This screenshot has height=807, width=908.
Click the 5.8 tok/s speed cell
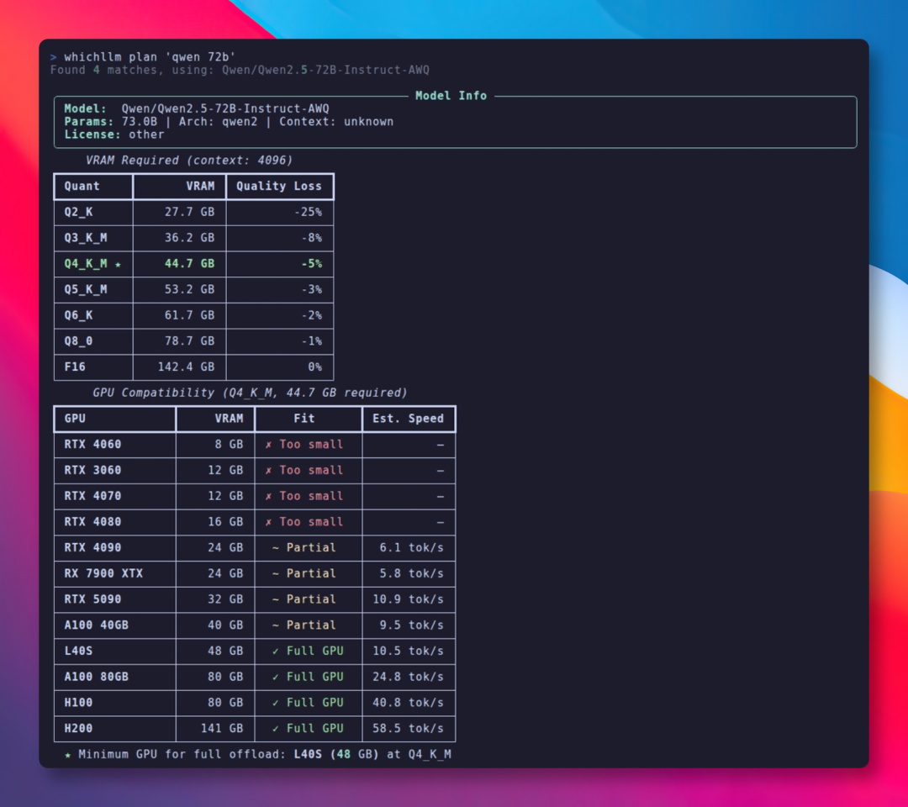[x=411, y=573]
